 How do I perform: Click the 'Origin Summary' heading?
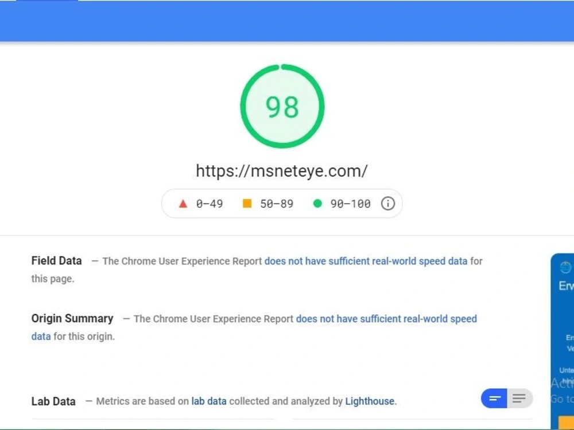click(72, 318)
